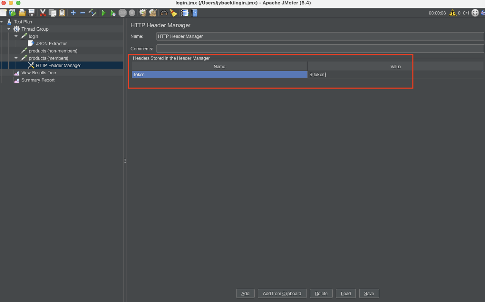
Task: Open Search with binoculars icon
Action: click(164, 13)
